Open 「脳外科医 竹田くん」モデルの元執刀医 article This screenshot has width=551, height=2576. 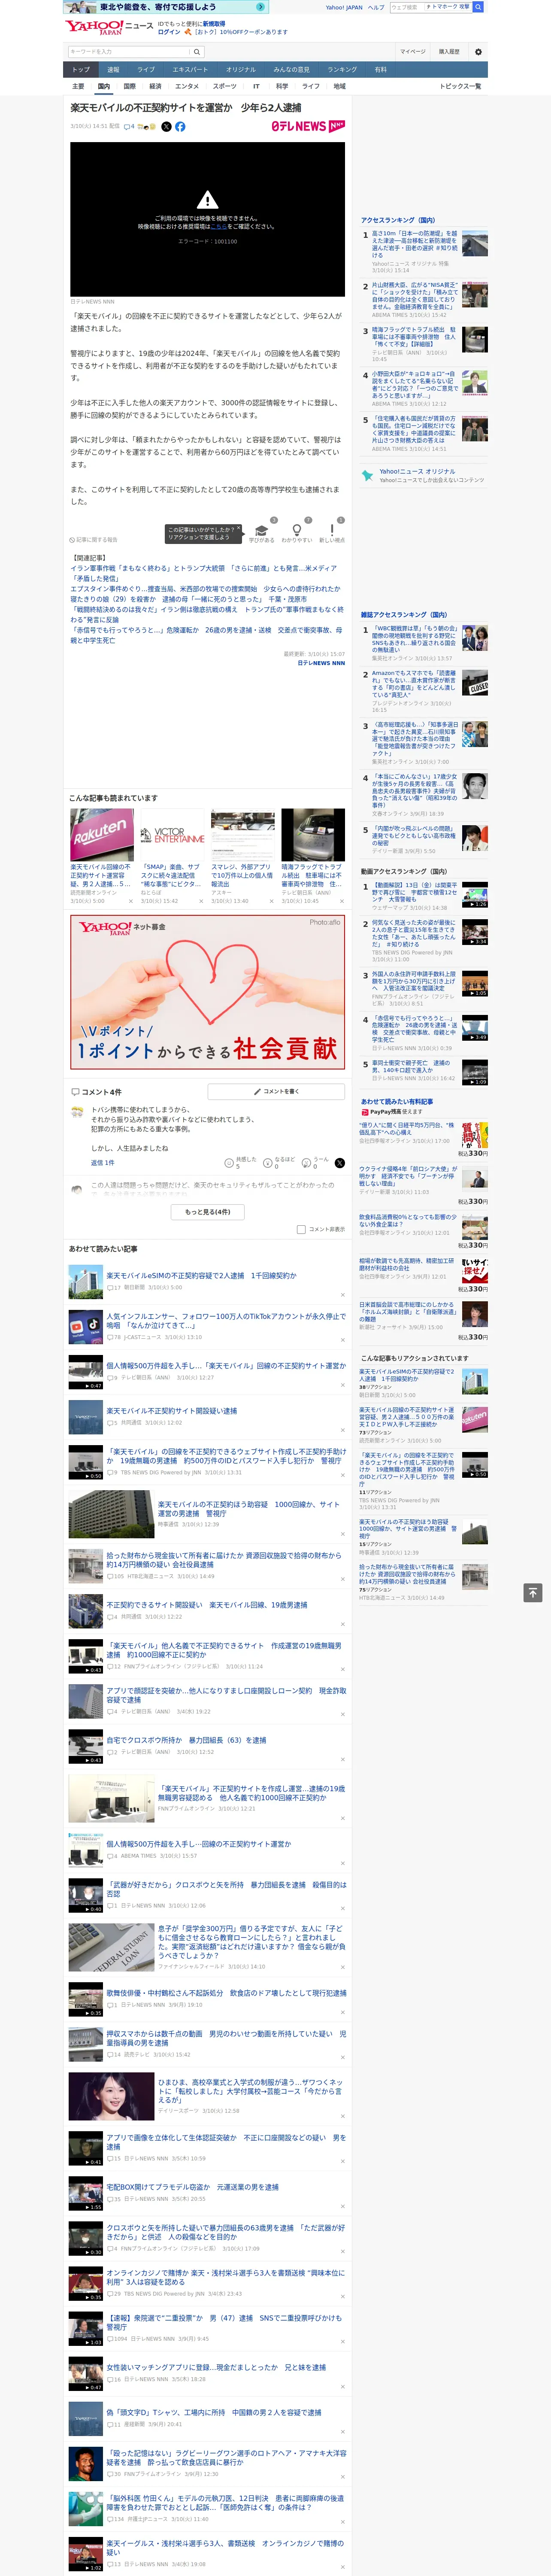[x=226, y=2502]
